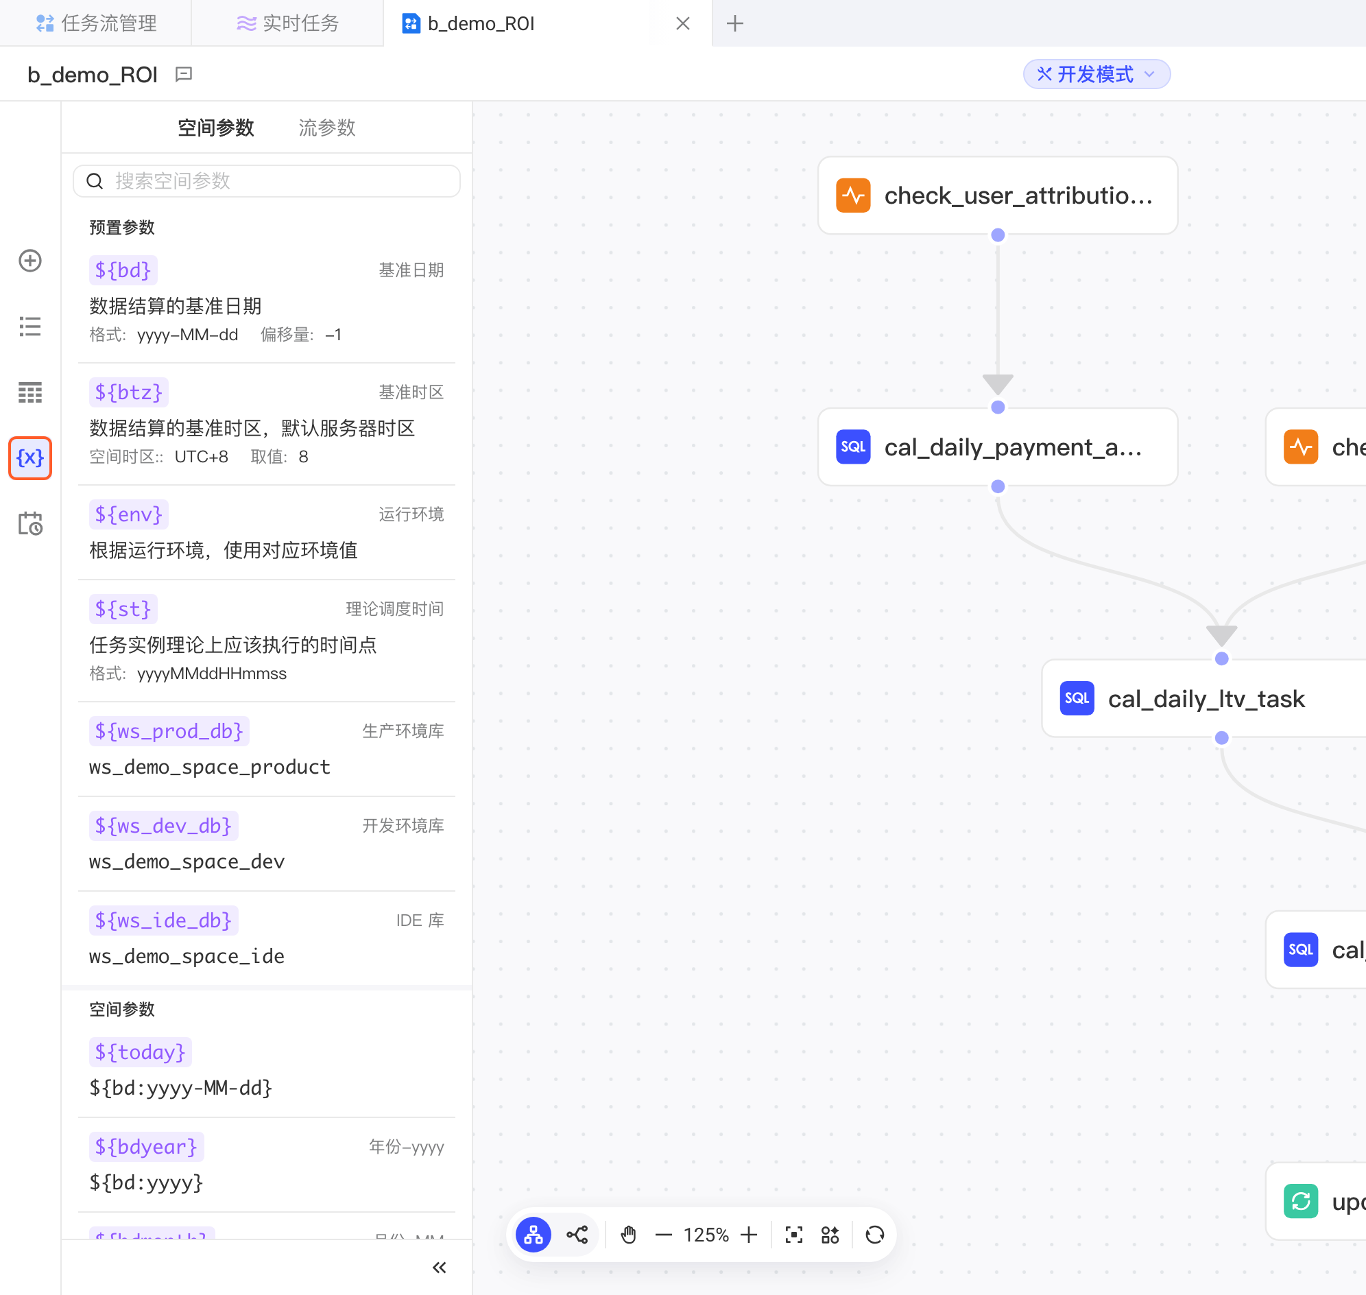Click the ${ws_prod_db} parameter tag

pyautogui.click(x=169, y=731)
